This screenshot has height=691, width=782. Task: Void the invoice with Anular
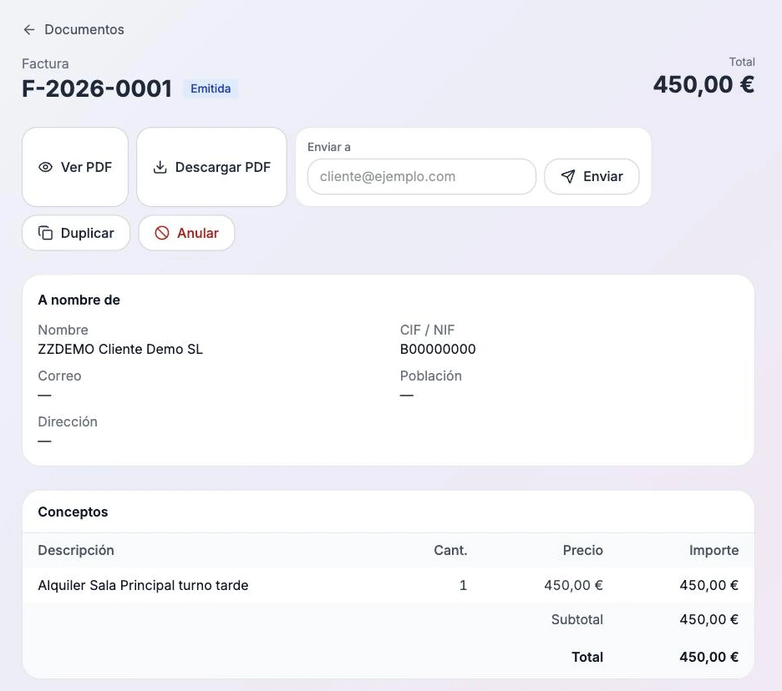tap(186, 233)
